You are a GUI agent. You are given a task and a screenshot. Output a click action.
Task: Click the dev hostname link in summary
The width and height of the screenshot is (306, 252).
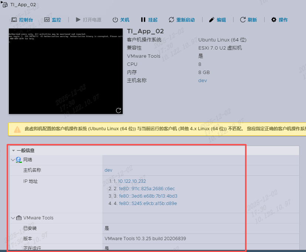(x=203, y=80)
